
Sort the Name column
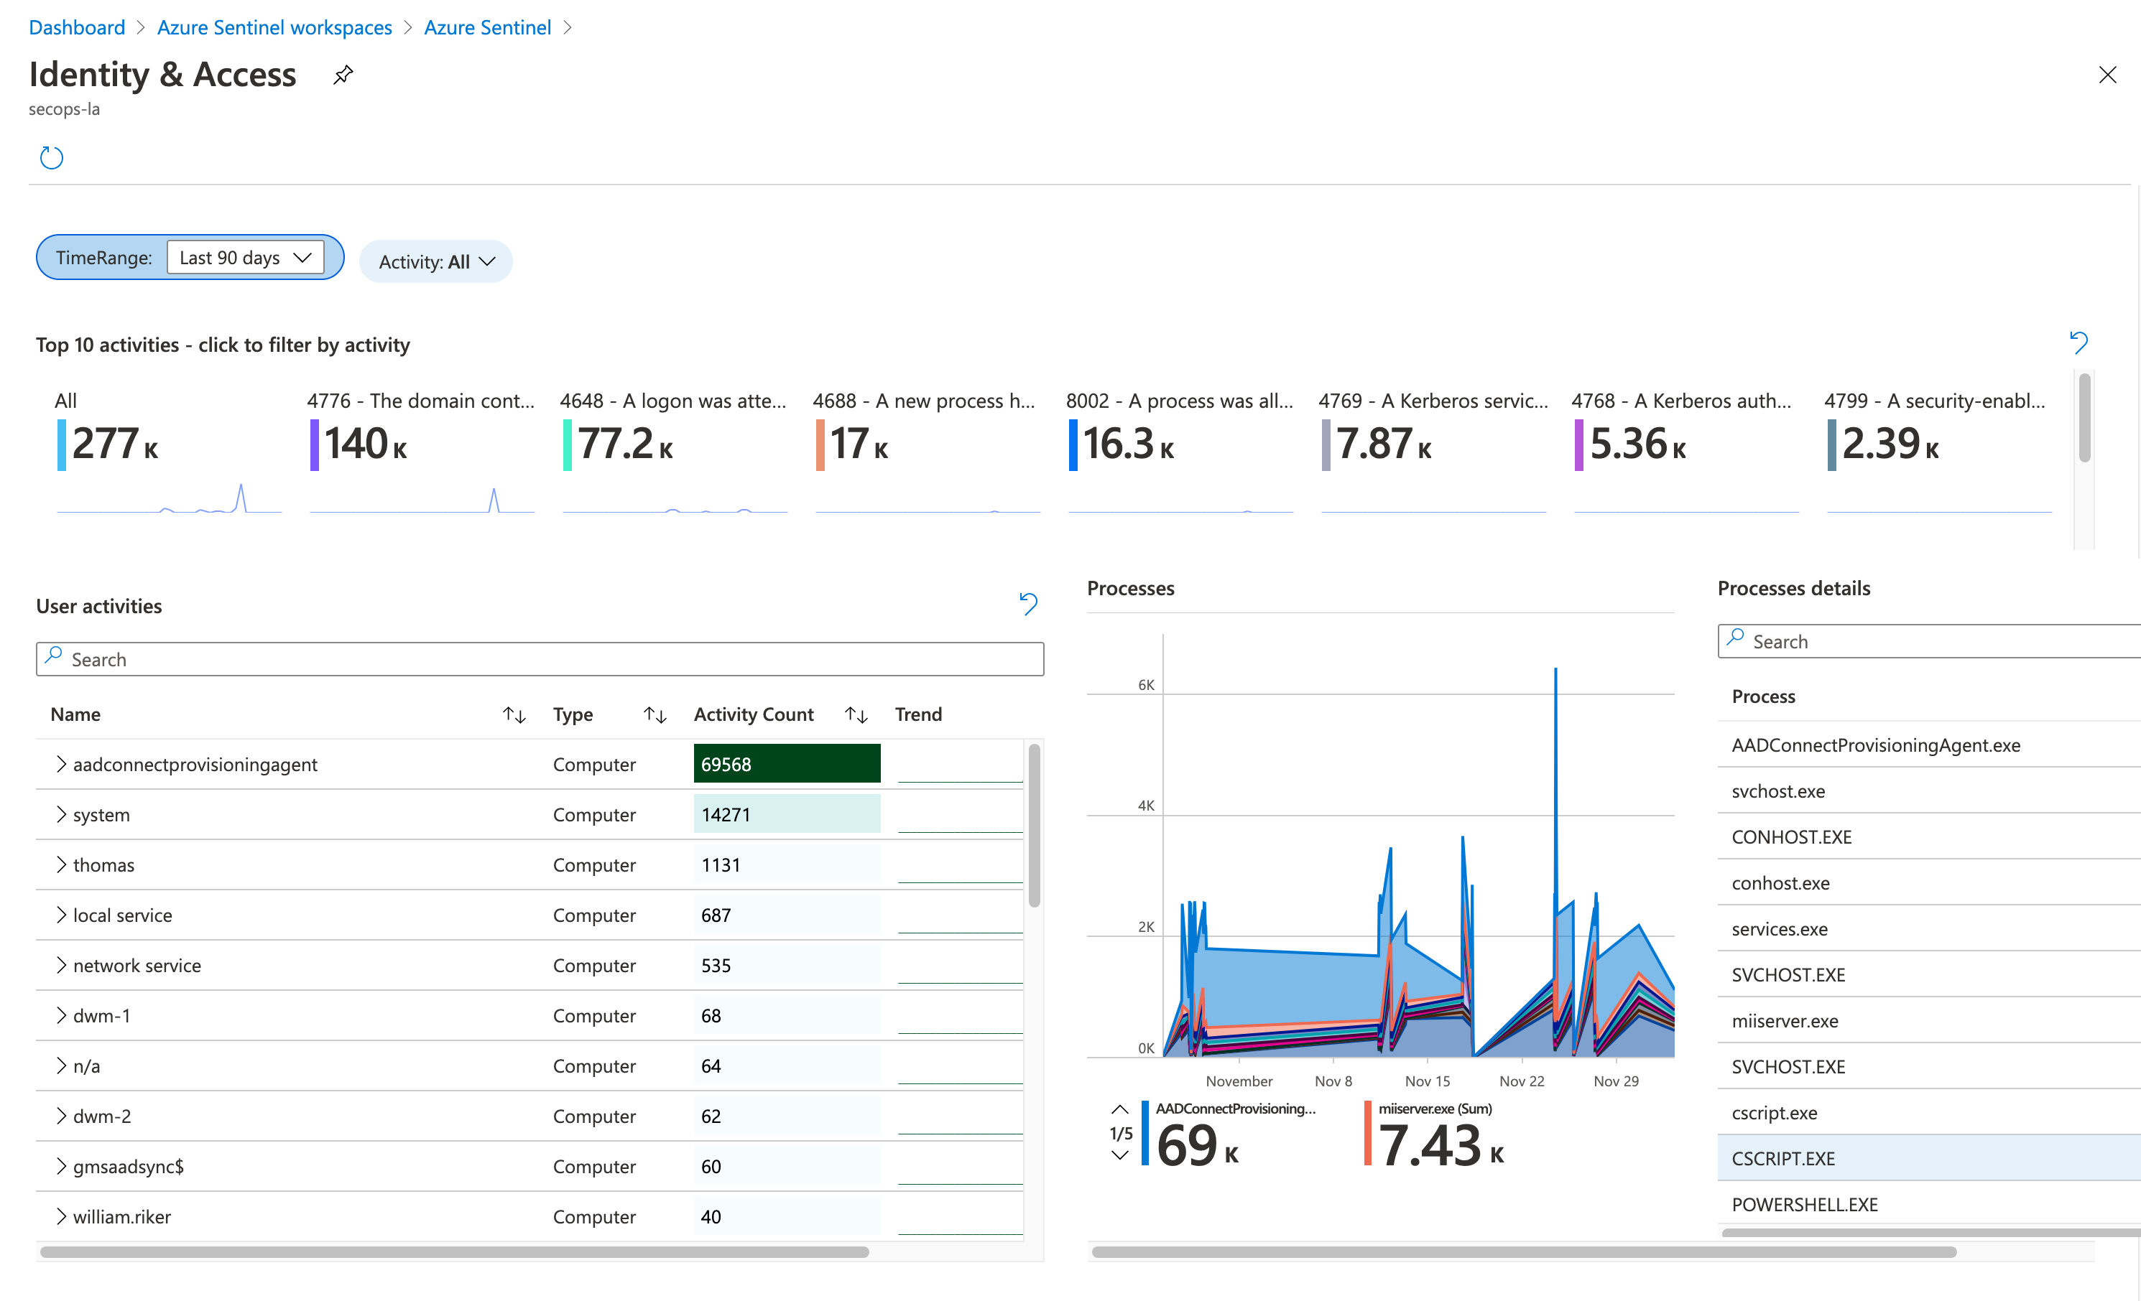tap(514, 714)
